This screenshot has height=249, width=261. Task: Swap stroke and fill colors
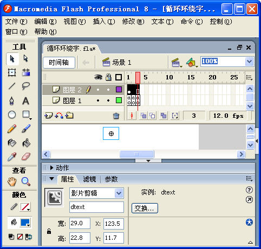click(x=29, y=237)
